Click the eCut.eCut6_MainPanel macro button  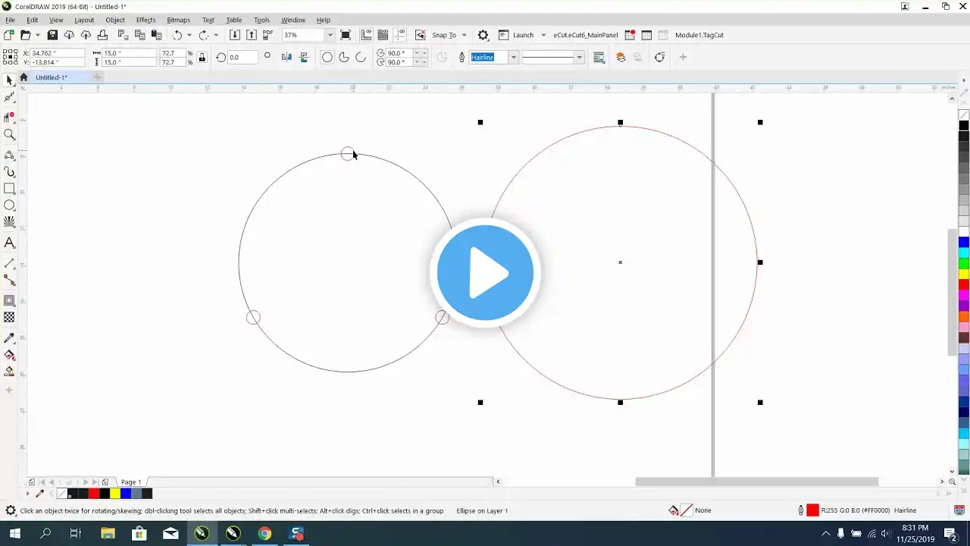pos(585,35)
